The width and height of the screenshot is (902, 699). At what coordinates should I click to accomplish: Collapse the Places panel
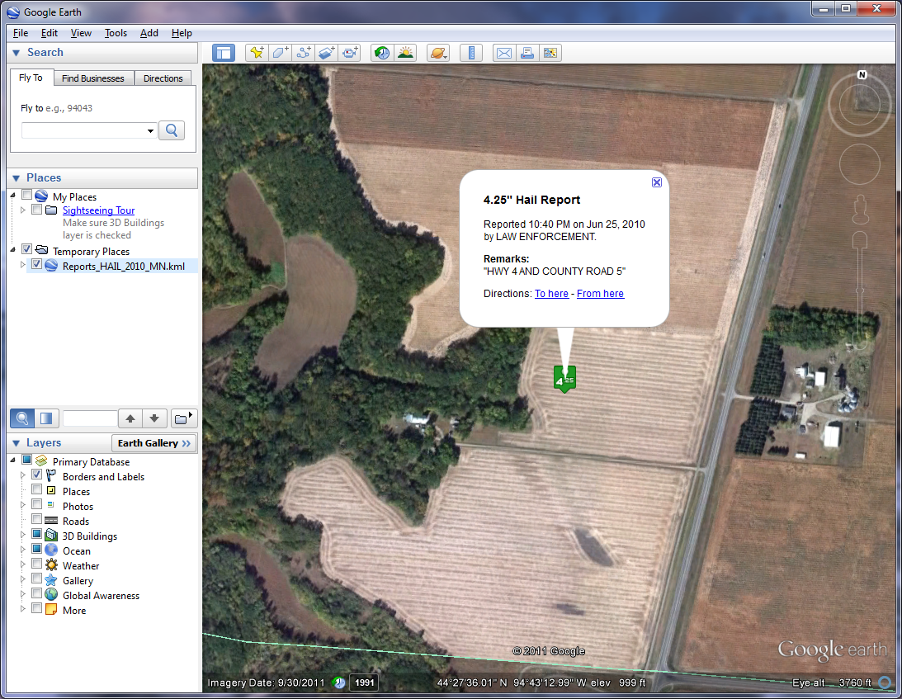(17, 178)
